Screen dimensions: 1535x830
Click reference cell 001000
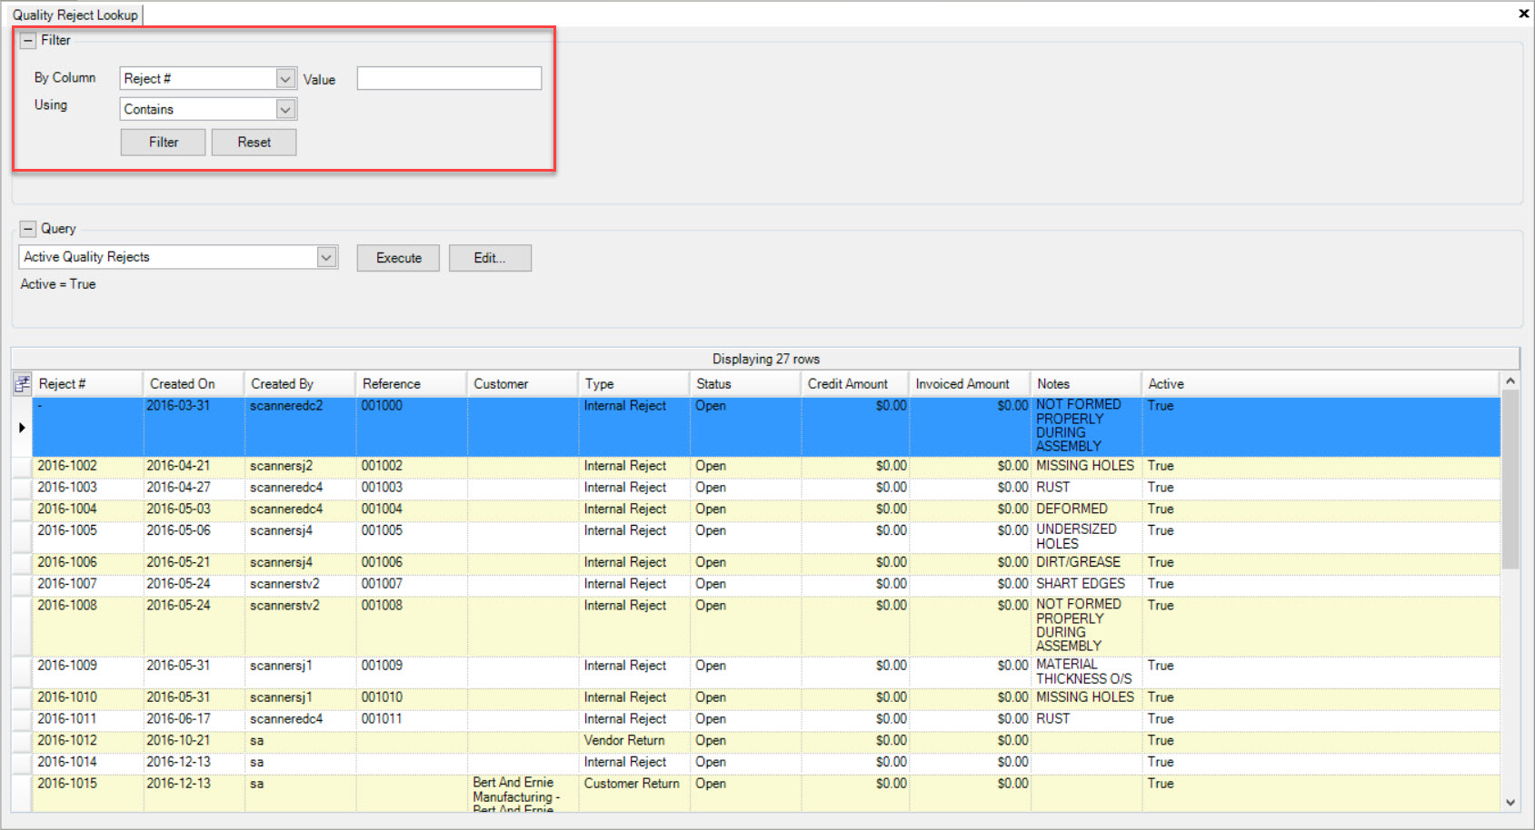point(412,427)
